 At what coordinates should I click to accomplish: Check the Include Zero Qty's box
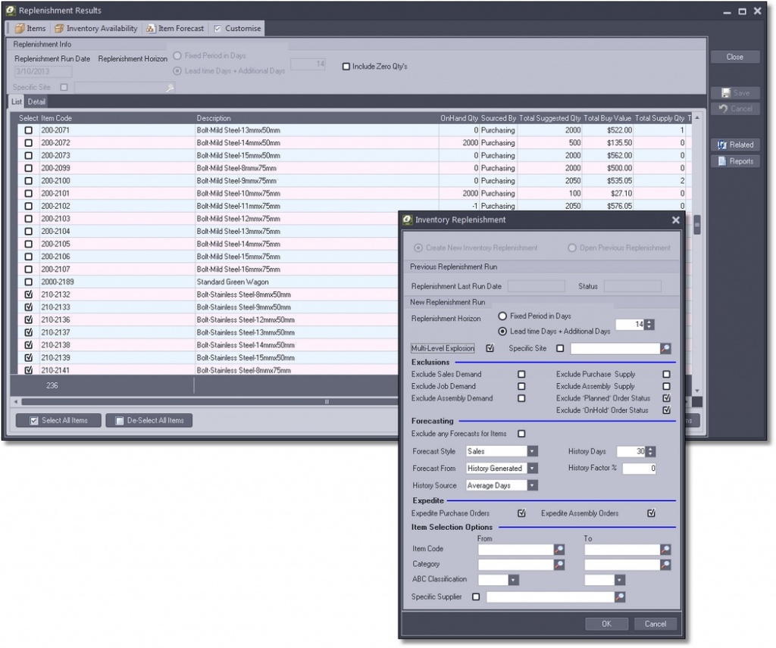346,67
